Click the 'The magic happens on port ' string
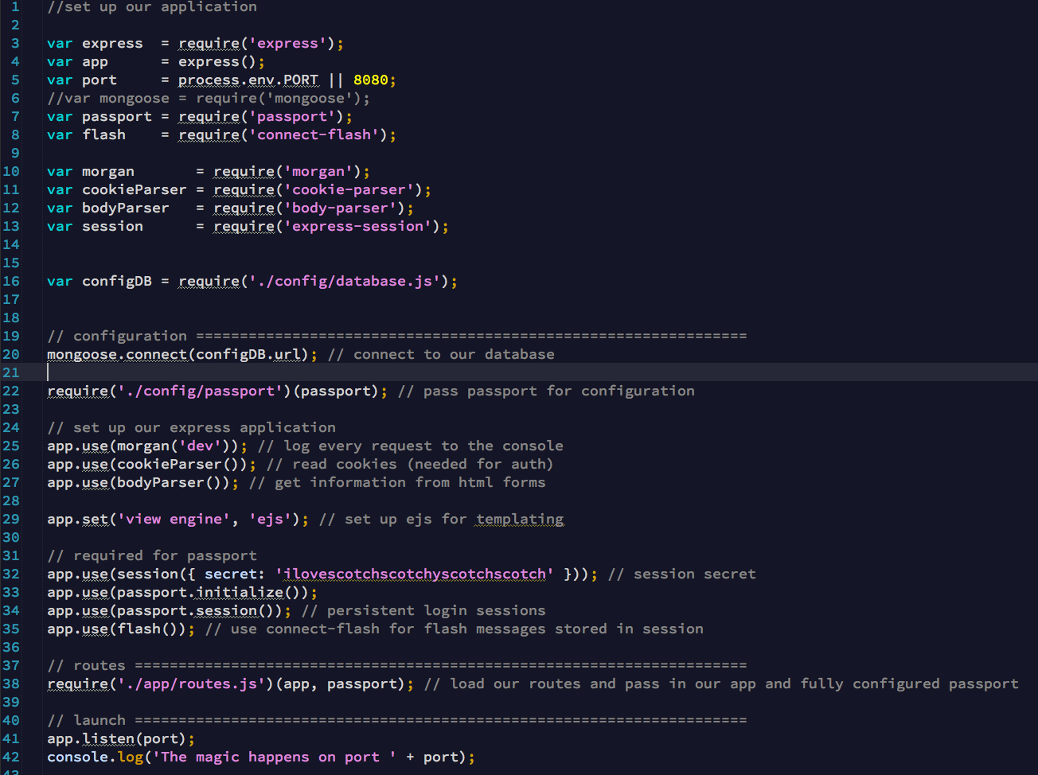1038x775 pixels. coord(275,757)
